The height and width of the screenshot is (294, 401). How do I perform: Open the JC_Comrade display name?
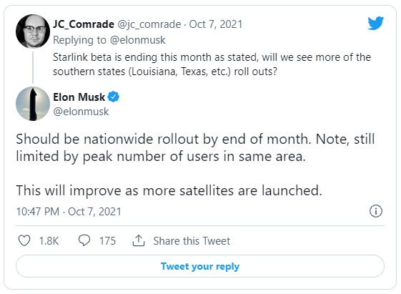(84, 24)
